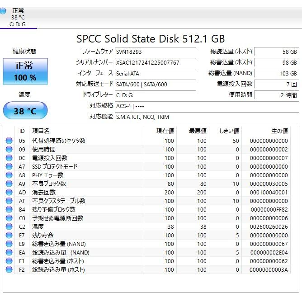The height and width of the screenshot is (302, 302).
Task: Click status icon of row 05 代替処理済のセクタ数
Action: pyautogui.click(x=9, y=141)
